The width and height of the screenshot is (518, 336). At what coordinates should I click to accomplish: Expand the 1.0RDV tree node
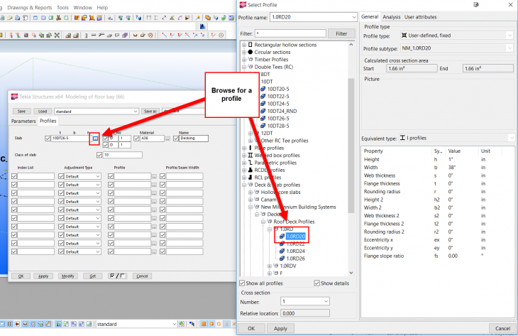[270, 266]
